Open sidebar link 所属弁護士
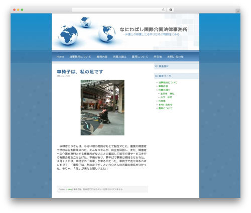Viewport: 251px width, 213px height. (164, 90)
